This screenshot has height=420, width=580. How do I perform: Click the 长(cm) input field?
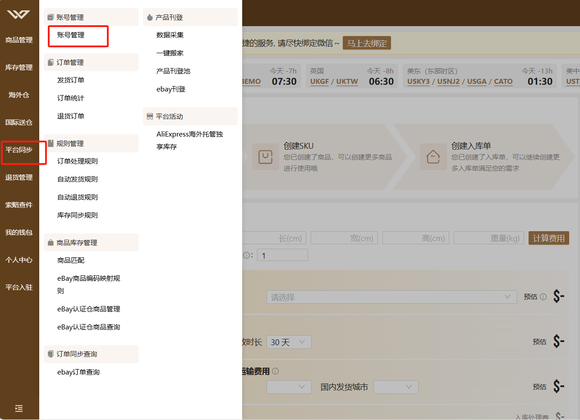pyautogui.click(x=274, y=238)
